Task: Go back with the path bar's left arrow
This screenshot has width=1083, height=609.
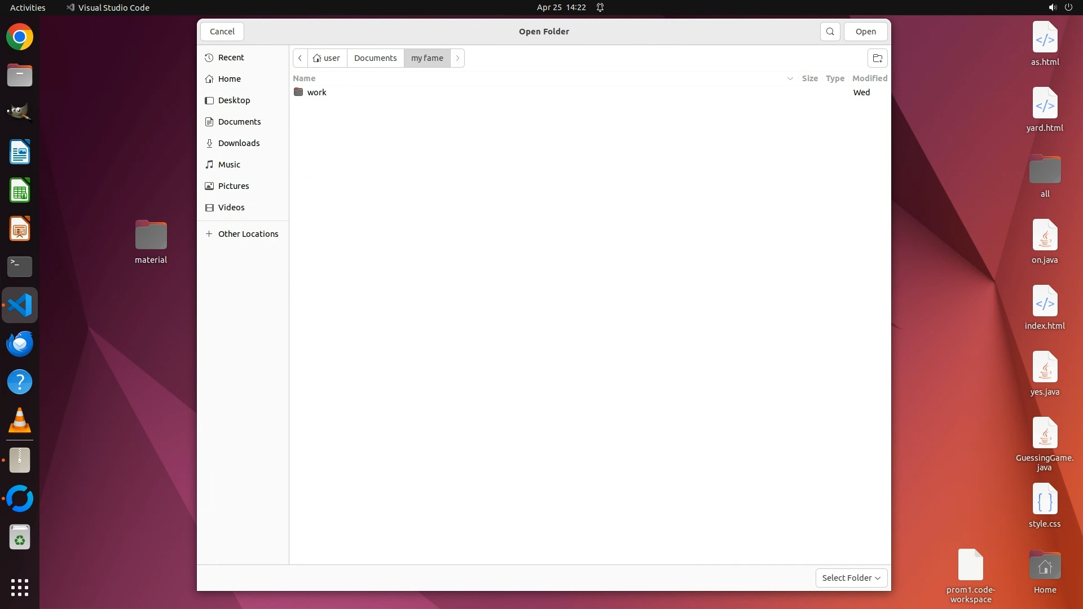Action: point(300,58)
